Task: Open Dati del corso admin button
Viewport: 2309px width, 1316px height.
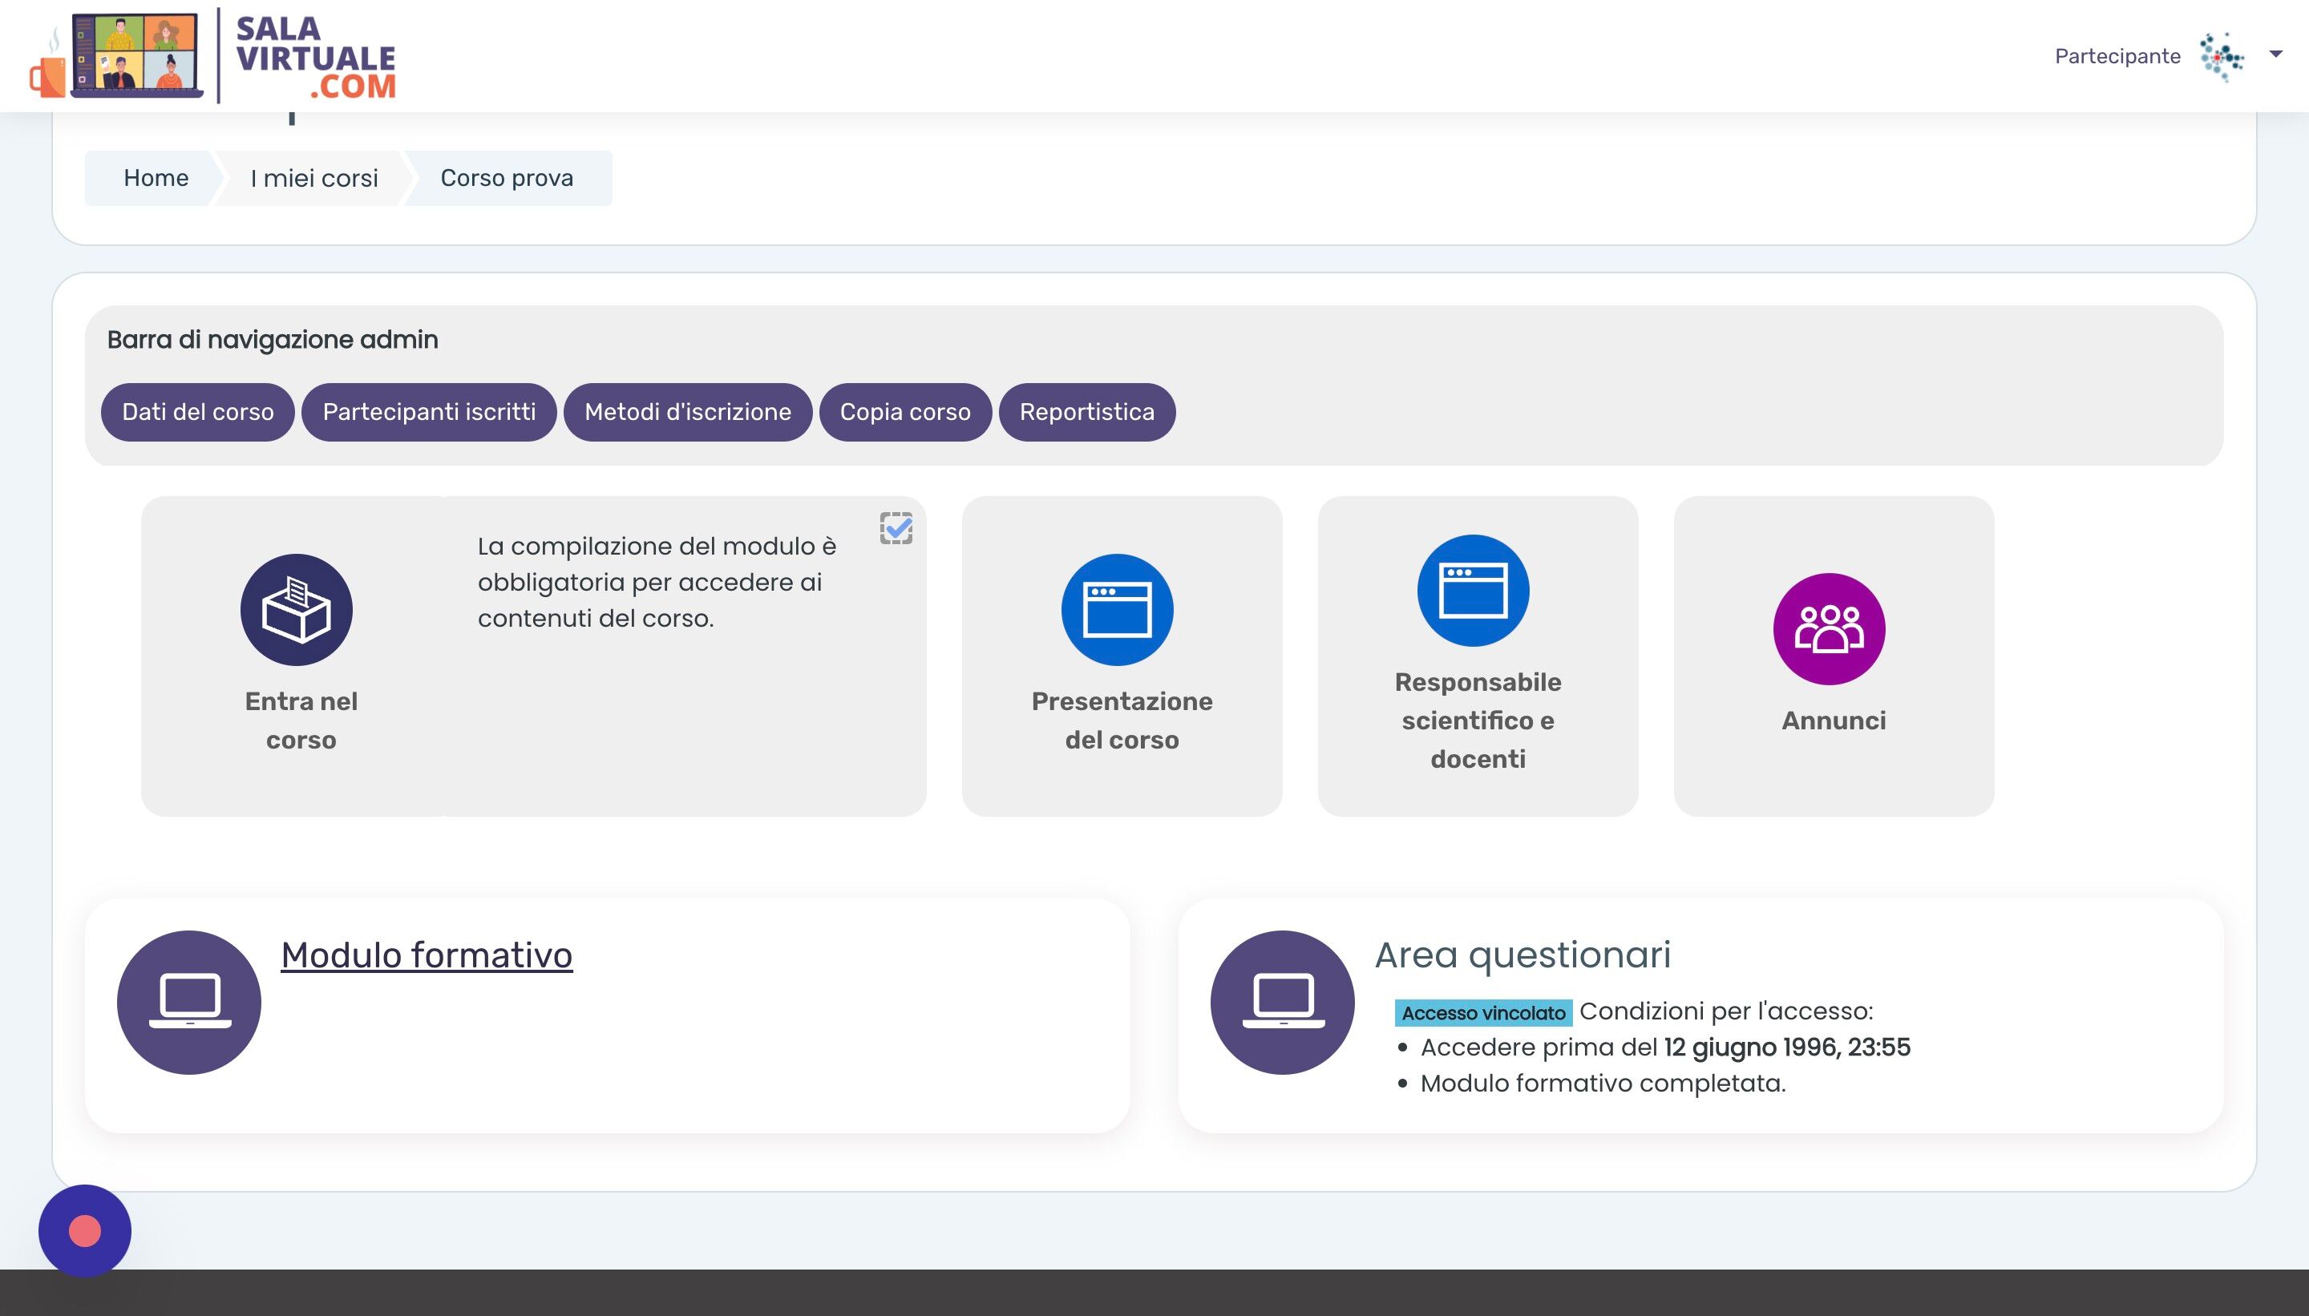Action: coord(198,412)
